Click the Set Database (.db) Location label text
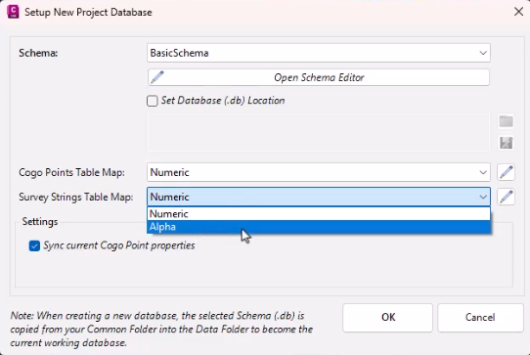530x355 pixels. tap(223, 101)
